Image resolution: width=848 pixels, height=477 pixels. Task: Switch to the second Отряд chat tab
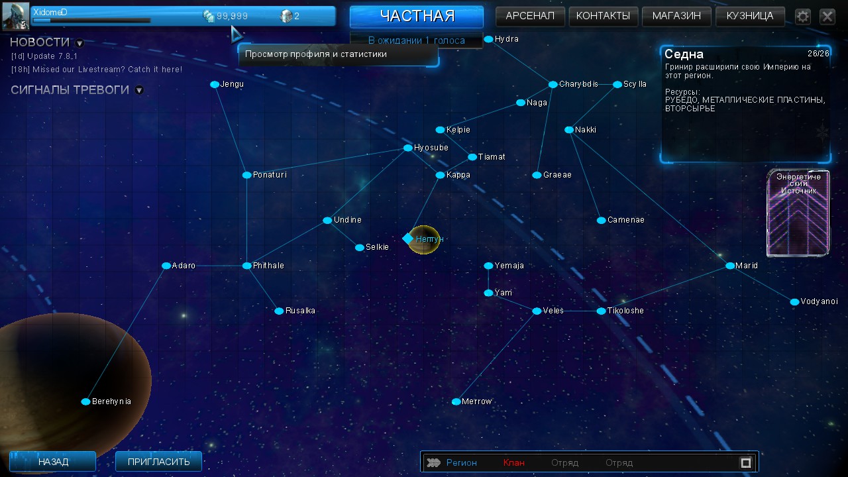point(619,462)
